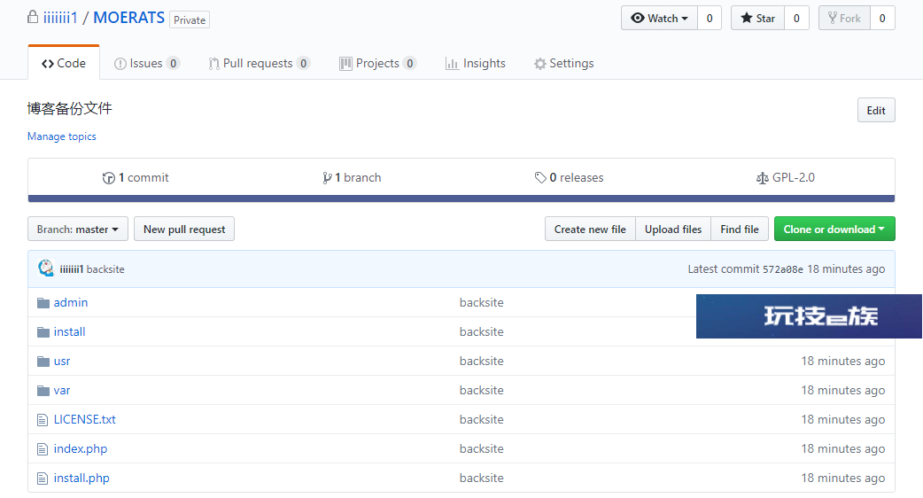Open the admin folder

(x=71, y=302)
